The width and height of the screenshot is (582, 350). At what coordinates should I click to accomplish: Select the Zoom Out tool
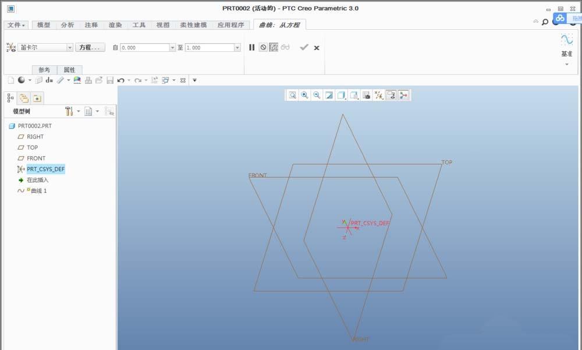click(x=317, y=95)
